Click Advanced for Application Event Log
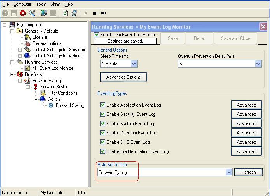Viewport: 270px width, 196px height. (x=246, y=105)
